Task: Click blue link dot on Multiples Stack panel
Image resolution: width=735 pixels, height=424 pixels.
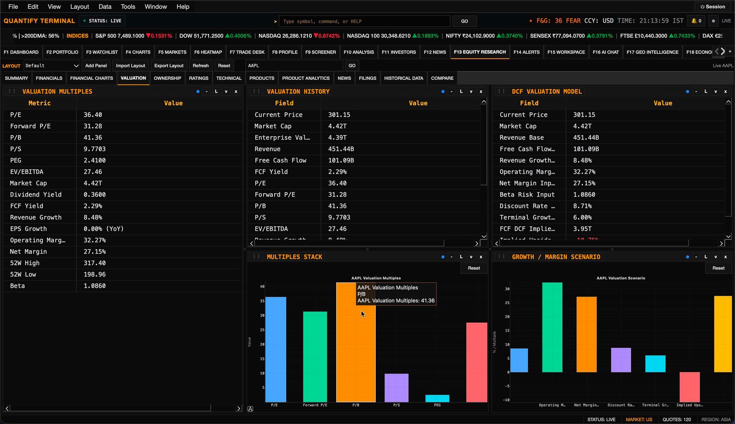Action: pos(443,257)
